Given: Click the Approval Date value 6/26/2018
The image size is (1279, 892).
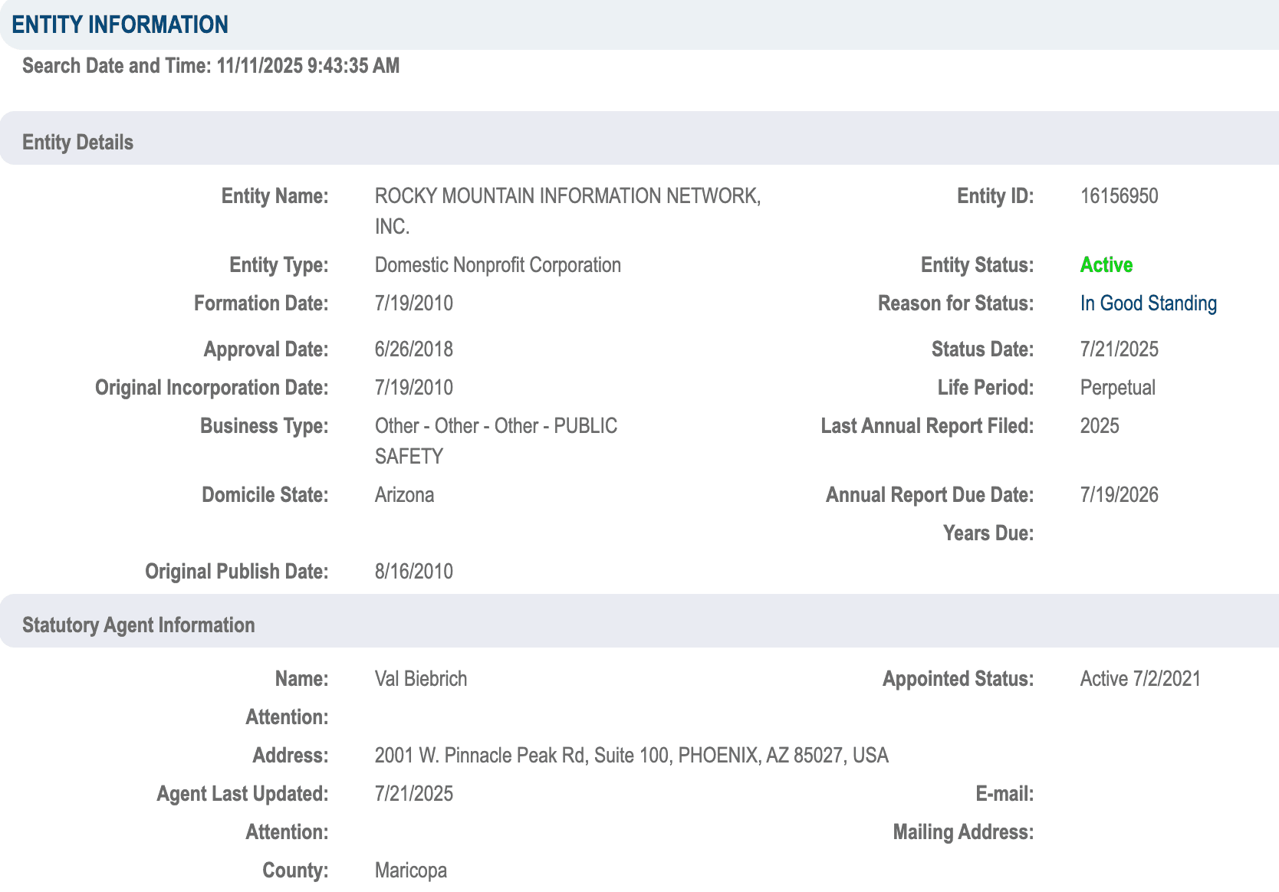Looking at the screenshot, I should 413,349.
